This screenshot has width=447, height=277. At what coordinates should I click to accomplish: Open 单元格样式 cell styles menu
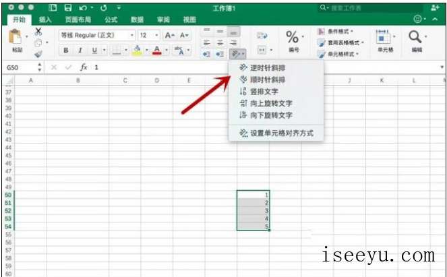coord(338,54)
